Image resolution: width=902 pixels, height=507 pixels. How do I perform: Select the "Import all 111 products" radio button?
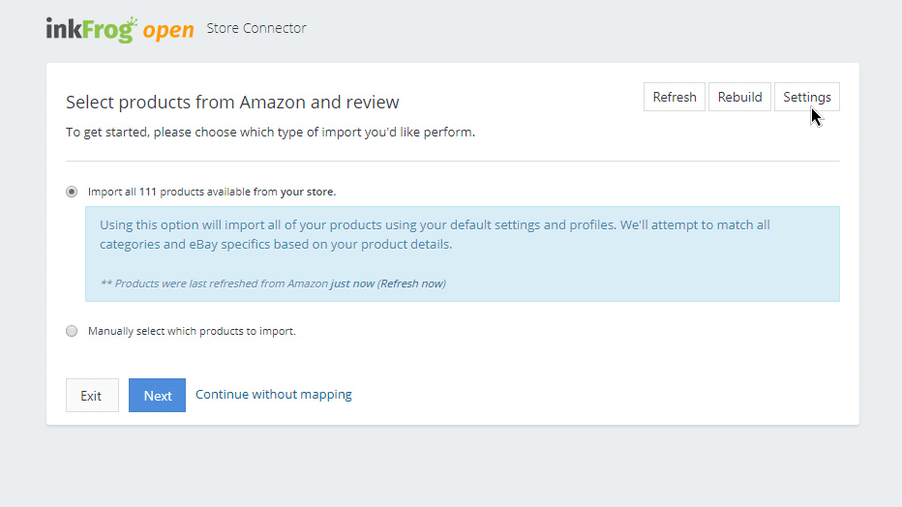click(72, 192)
